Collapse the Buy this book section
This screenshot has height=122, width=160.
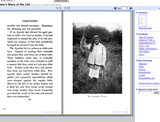click(137, 60)
